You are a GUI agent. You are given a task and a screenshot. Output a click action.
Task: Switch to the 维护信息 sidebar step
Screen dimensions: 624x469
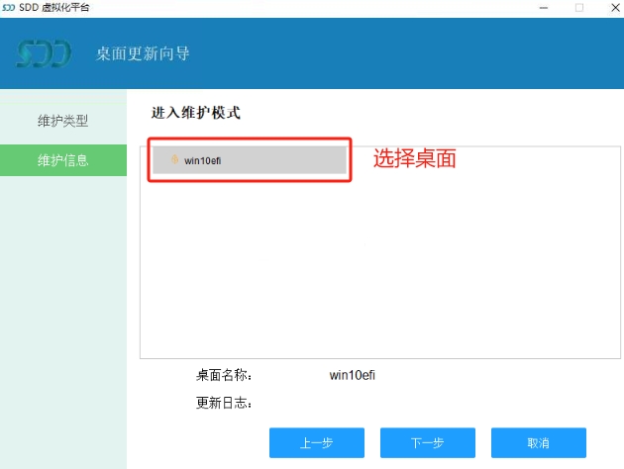tap(63, 160)
